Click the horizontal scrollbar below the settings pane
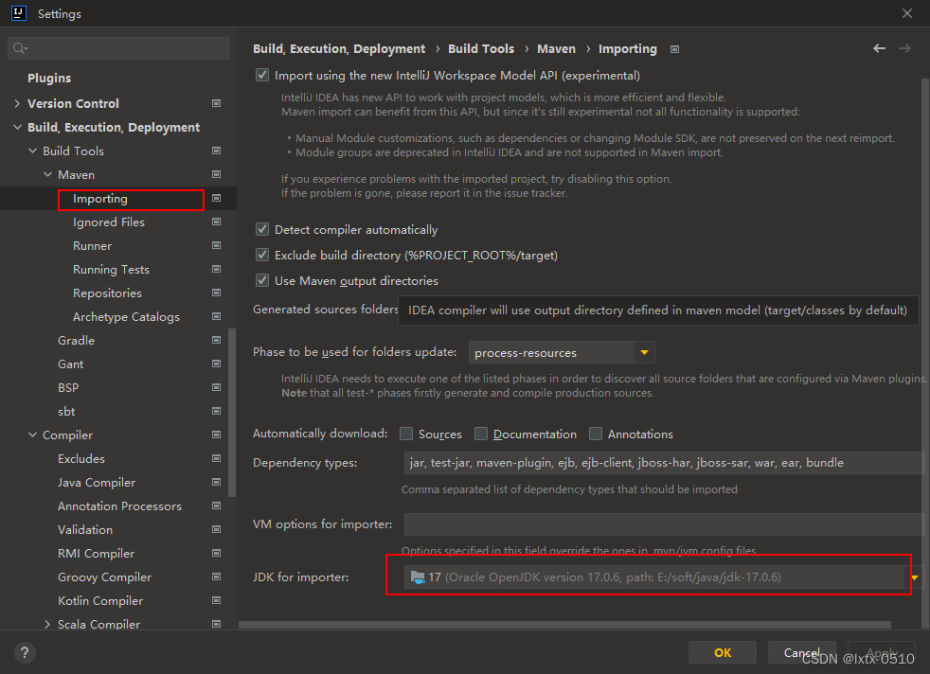The width and height of the screenshot is (930, 674). coord(564,624)
